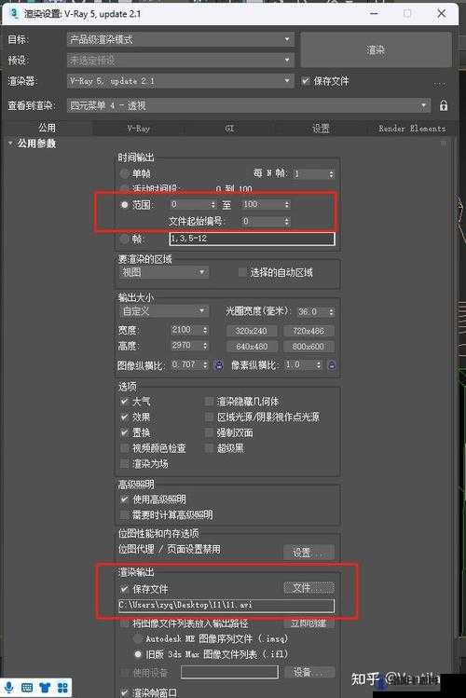Enable 视频颜色检查 checkbox
The width and height of the screenshot is (466, 698).
(124, 448)
